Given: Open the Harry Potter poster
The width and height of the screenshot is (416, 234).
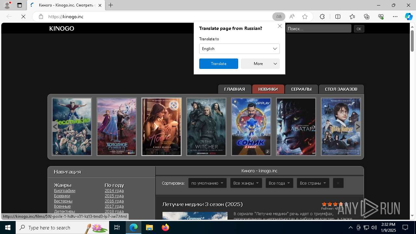Looking at the screenshot, I should click(341, 127).
